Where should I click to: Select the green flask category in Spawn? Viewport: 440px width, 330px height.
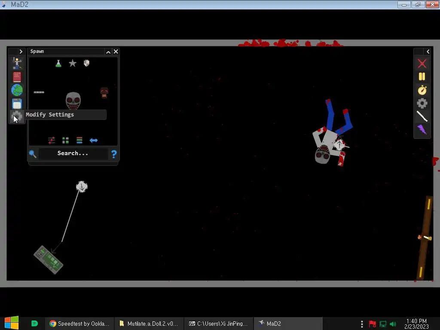click(x=58, y=64)
